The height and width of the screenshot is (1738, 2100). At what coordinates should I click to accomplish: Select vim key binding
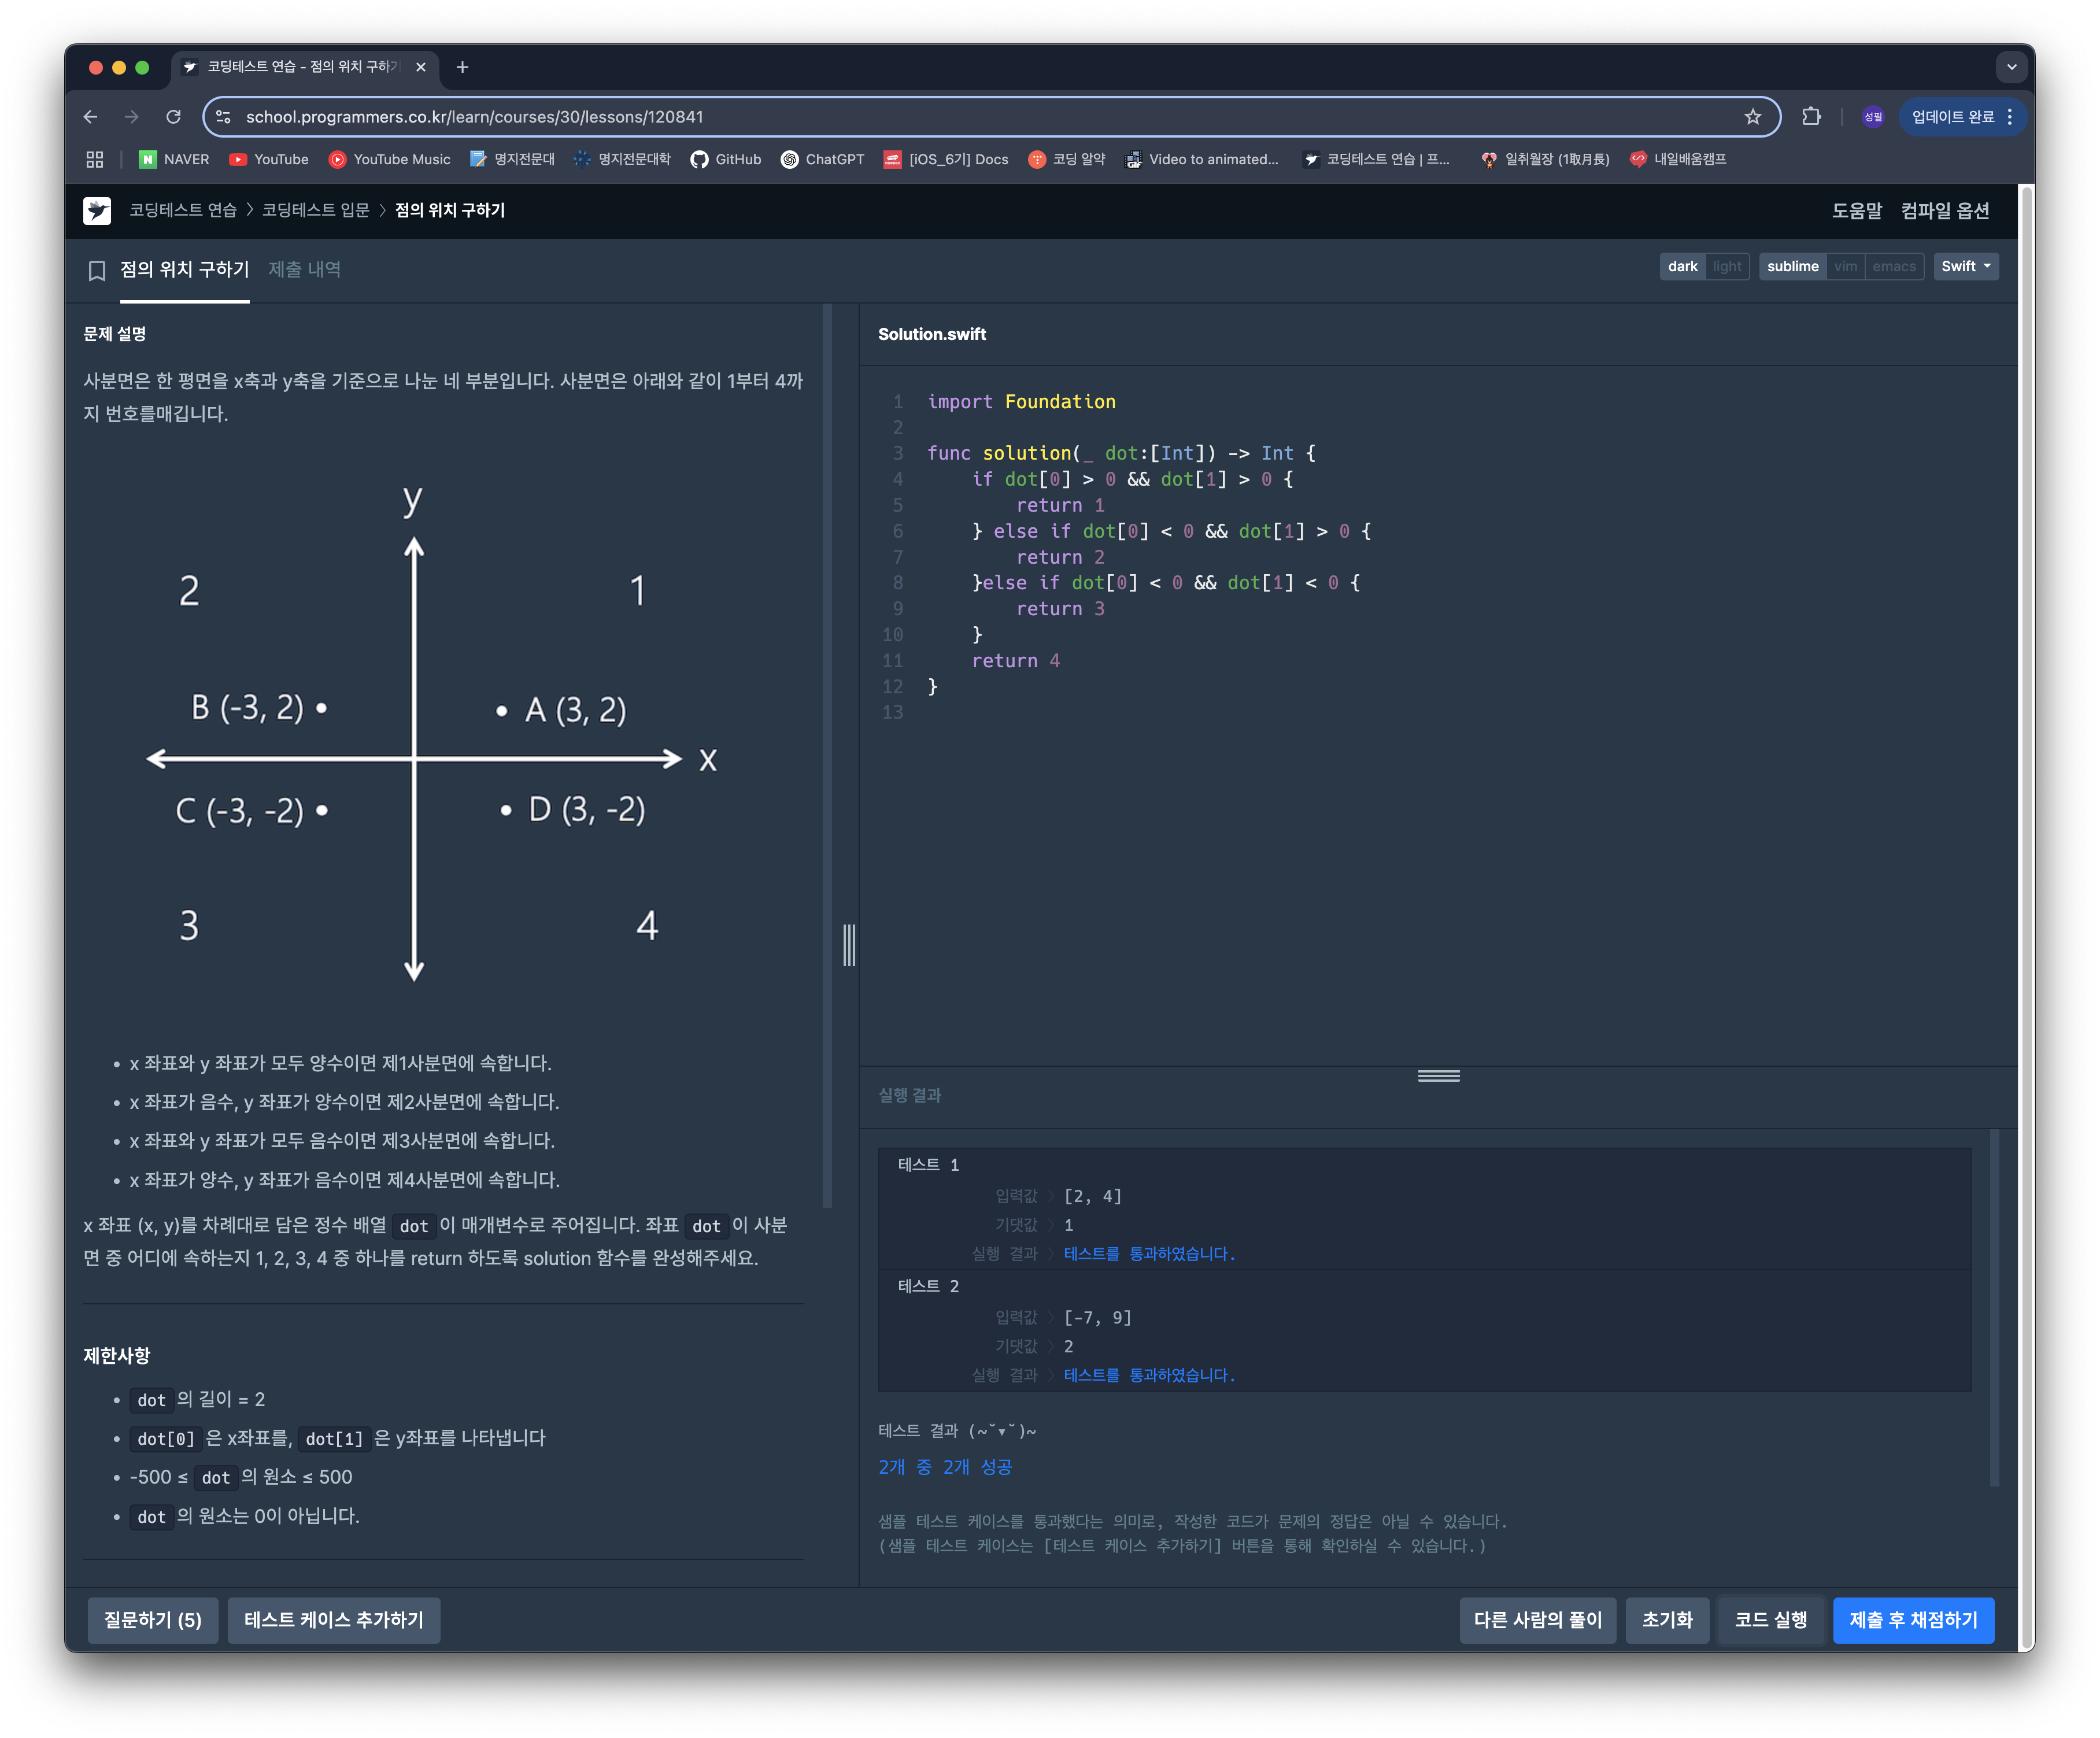[x=1845, y=266]
